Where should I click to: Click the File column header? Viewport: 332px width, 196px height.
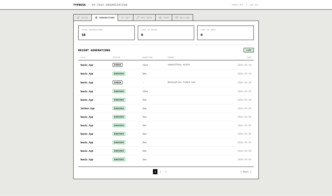coord(83,58)
